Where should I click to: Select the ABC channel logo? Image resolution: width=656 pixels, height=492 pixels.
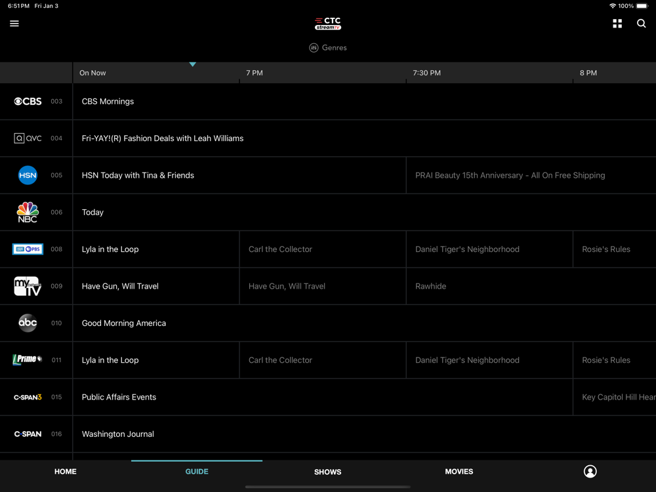(28, 323)
